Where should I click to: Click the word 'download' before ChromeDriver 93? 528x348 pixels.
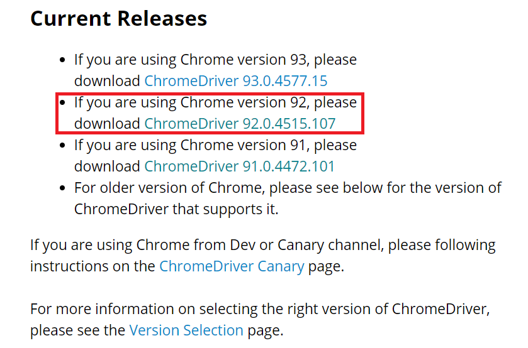(x=107, y=81)
